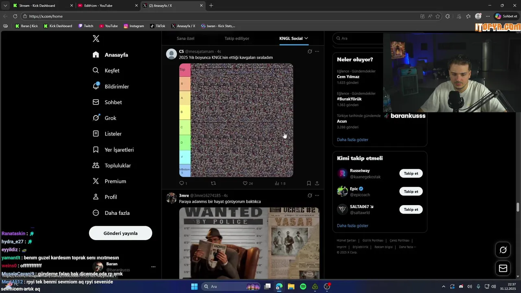Show more trends under Neler oluyor
This screenshot has height=293, width=521.
pyautogui.click(x=352, y=140)
